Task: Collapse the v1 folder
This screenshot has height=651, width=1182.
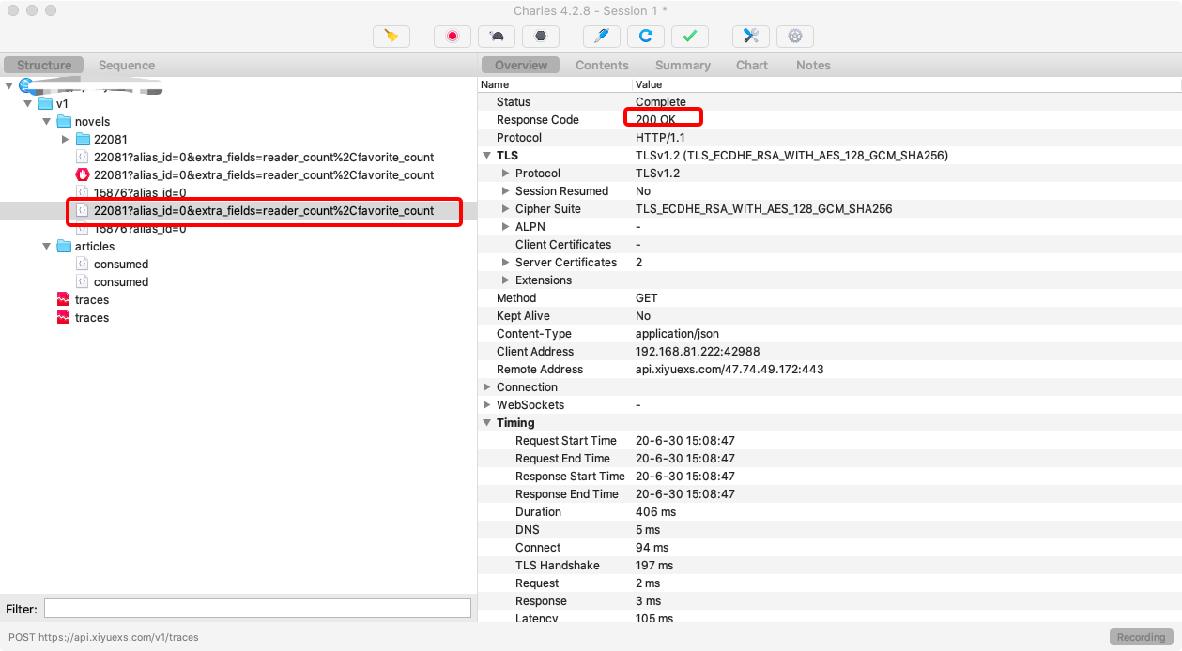Action: tap(28, 103)
